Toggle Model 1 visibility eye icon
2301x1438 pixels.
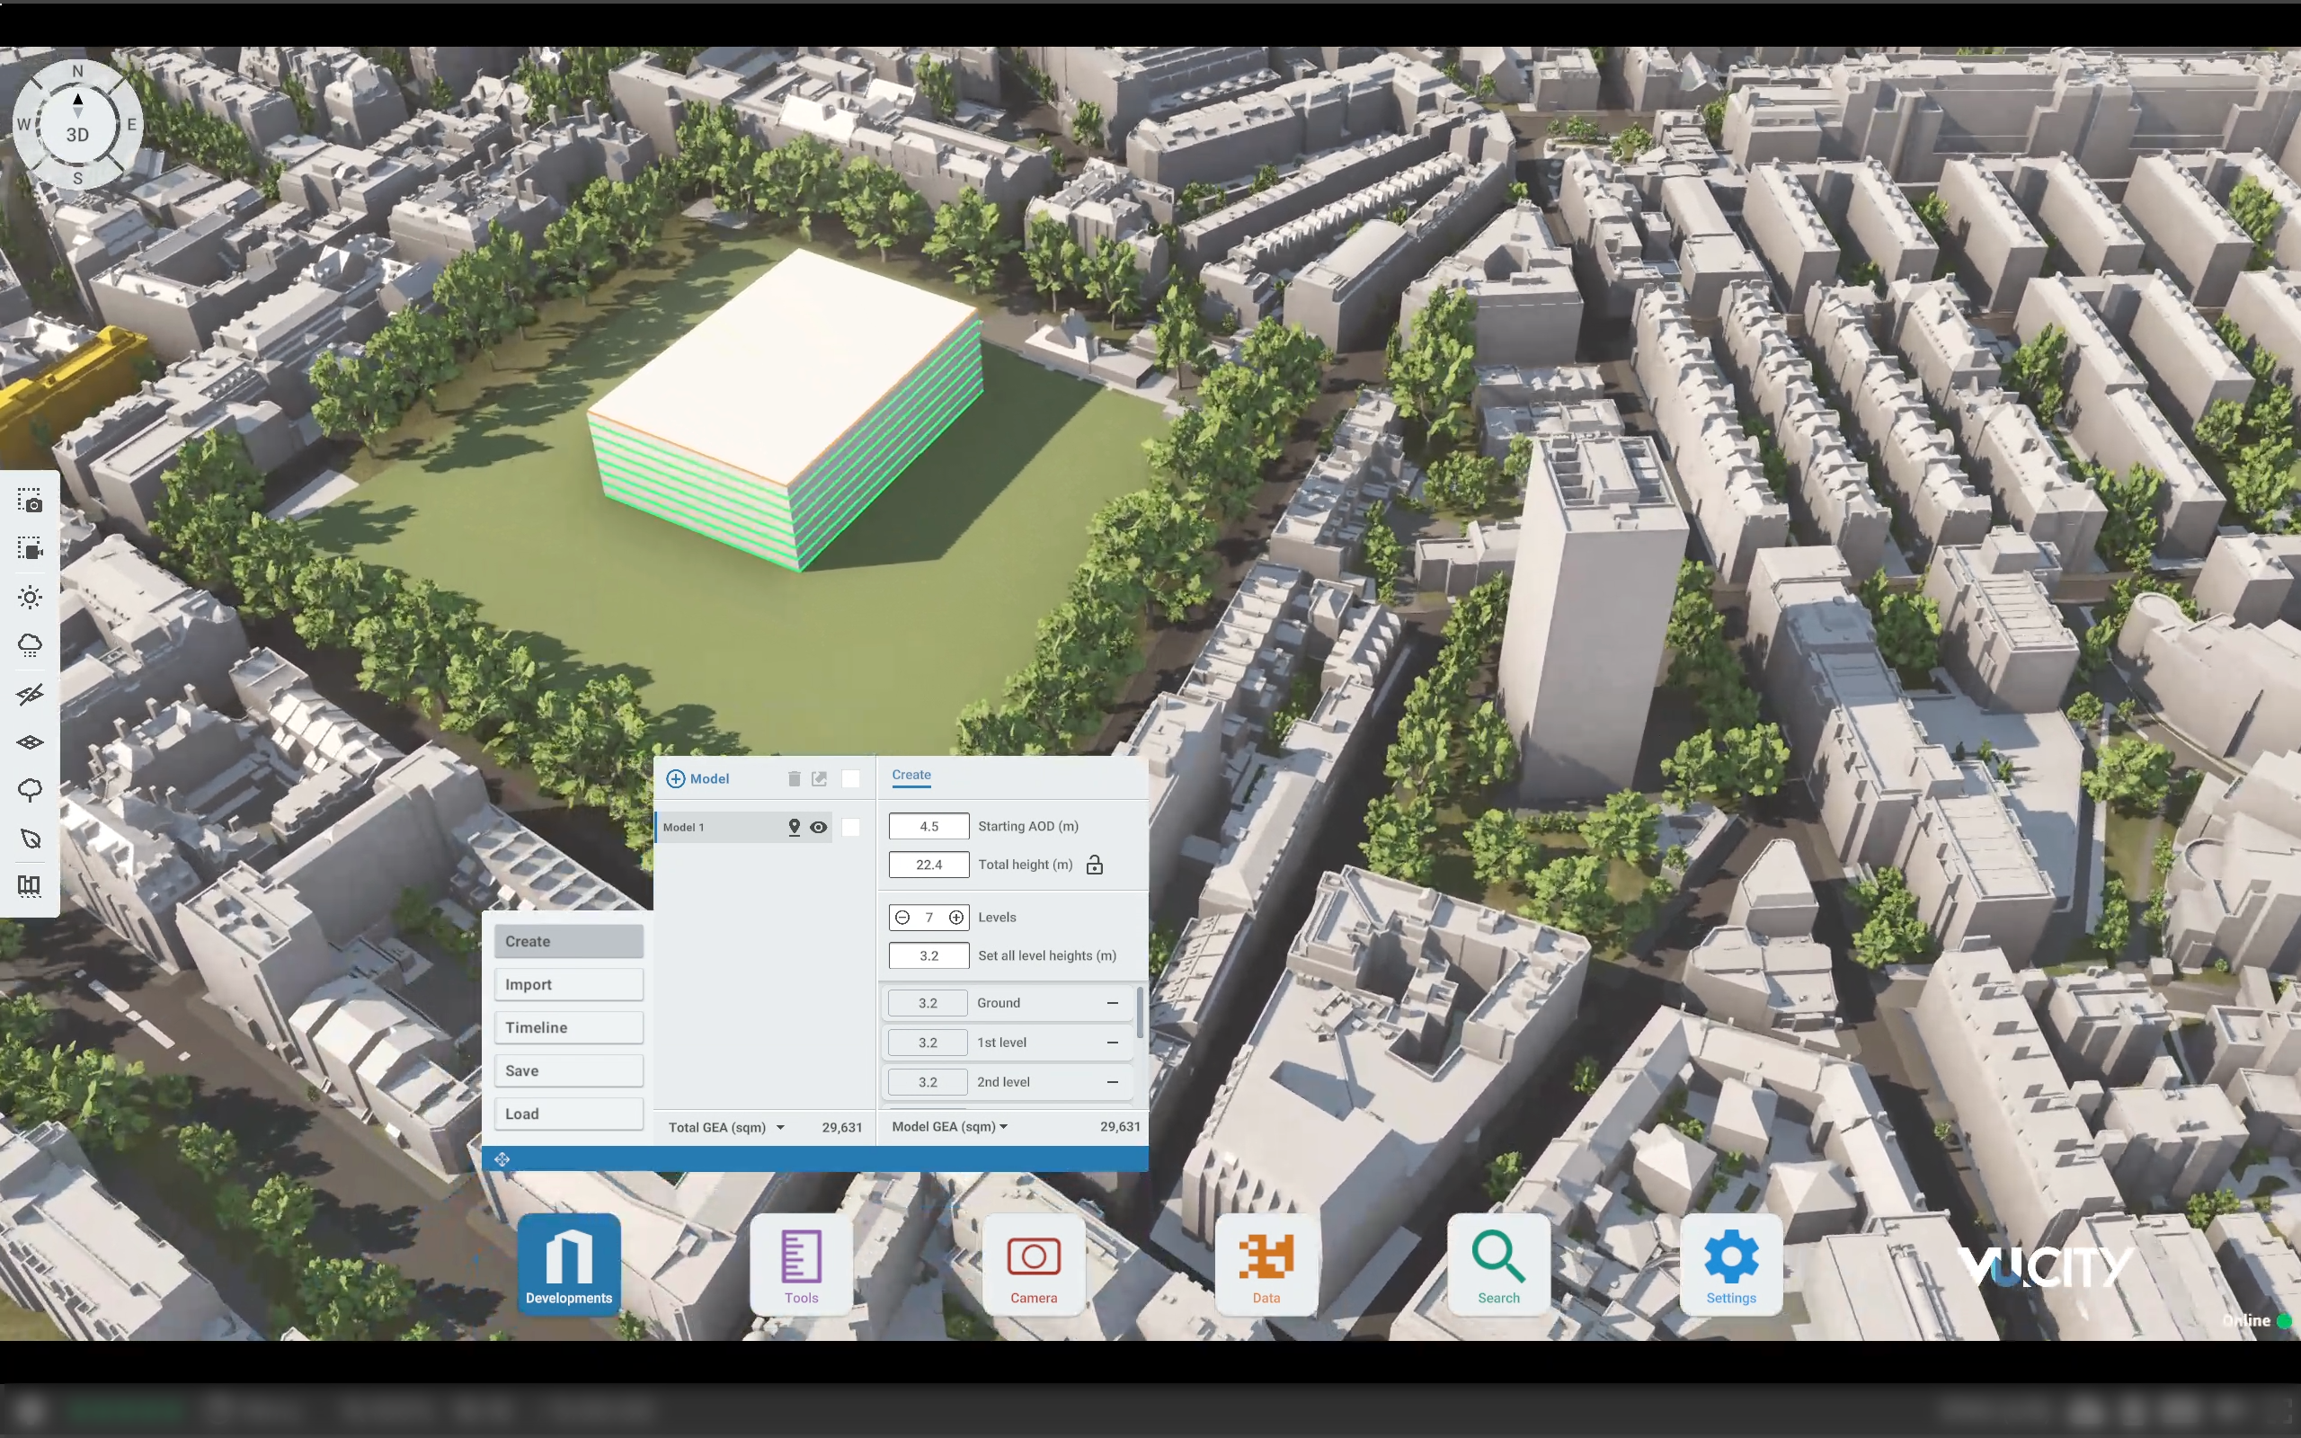(819, 828)
